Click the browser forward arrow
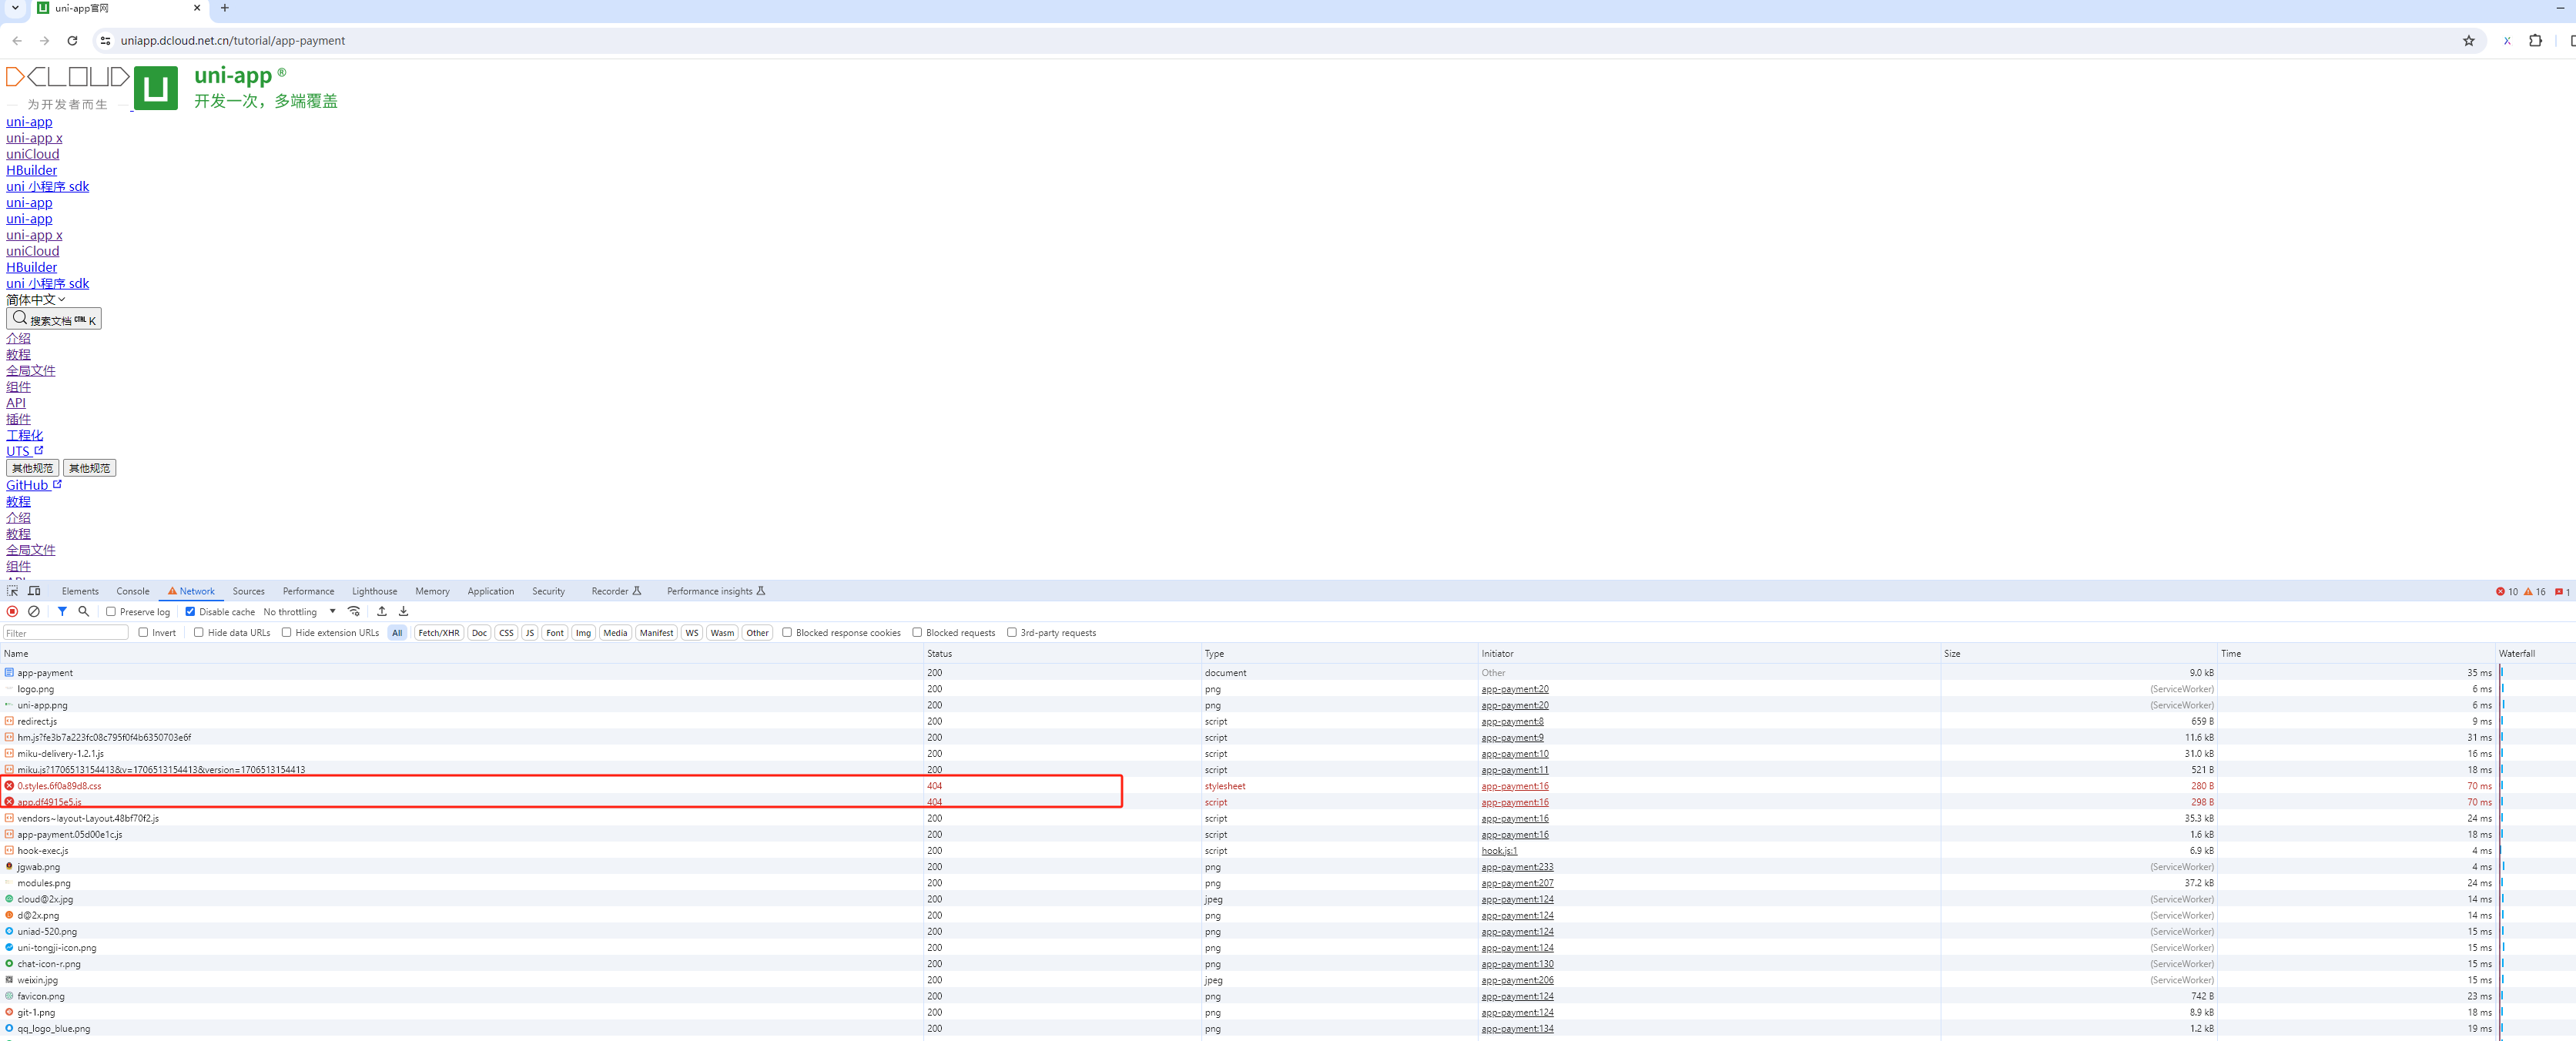 point(44,41)
